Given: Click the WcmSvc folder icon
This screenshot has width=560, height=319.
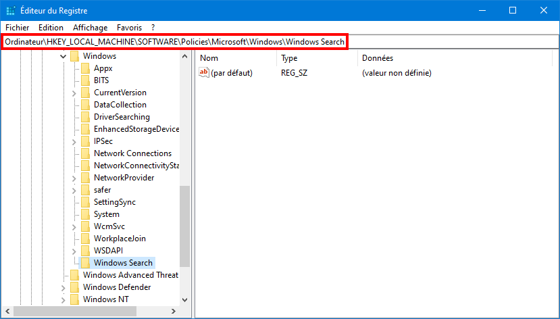Looking at the screenshot, I should (85, 226).
